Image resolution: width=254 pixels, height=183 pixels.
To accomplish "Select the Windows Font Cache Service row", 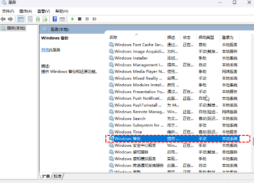I will tap(174, 45).
